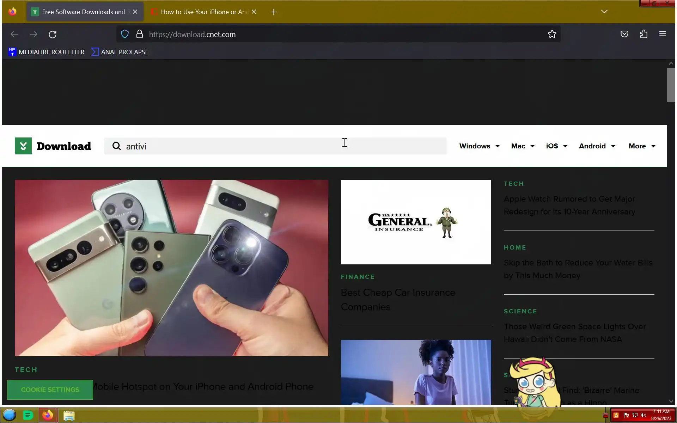Click the tracking protection shield icon
This screenshot has height=423, width=677.
tap(125, 34)
